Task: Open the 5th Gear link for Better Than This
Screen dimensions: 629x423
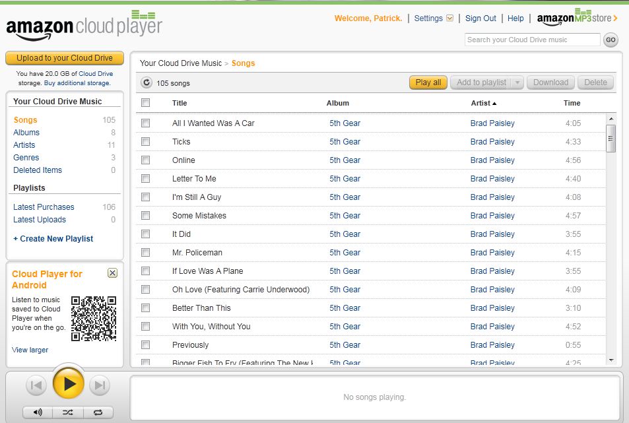Action: (x=345, y=308)
